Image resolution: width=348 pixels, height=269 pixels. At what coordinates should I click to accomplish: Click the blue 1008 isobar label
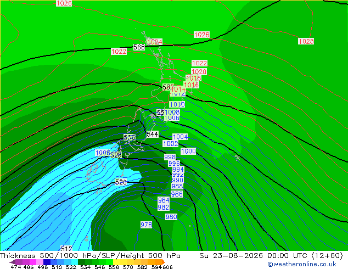172,112
